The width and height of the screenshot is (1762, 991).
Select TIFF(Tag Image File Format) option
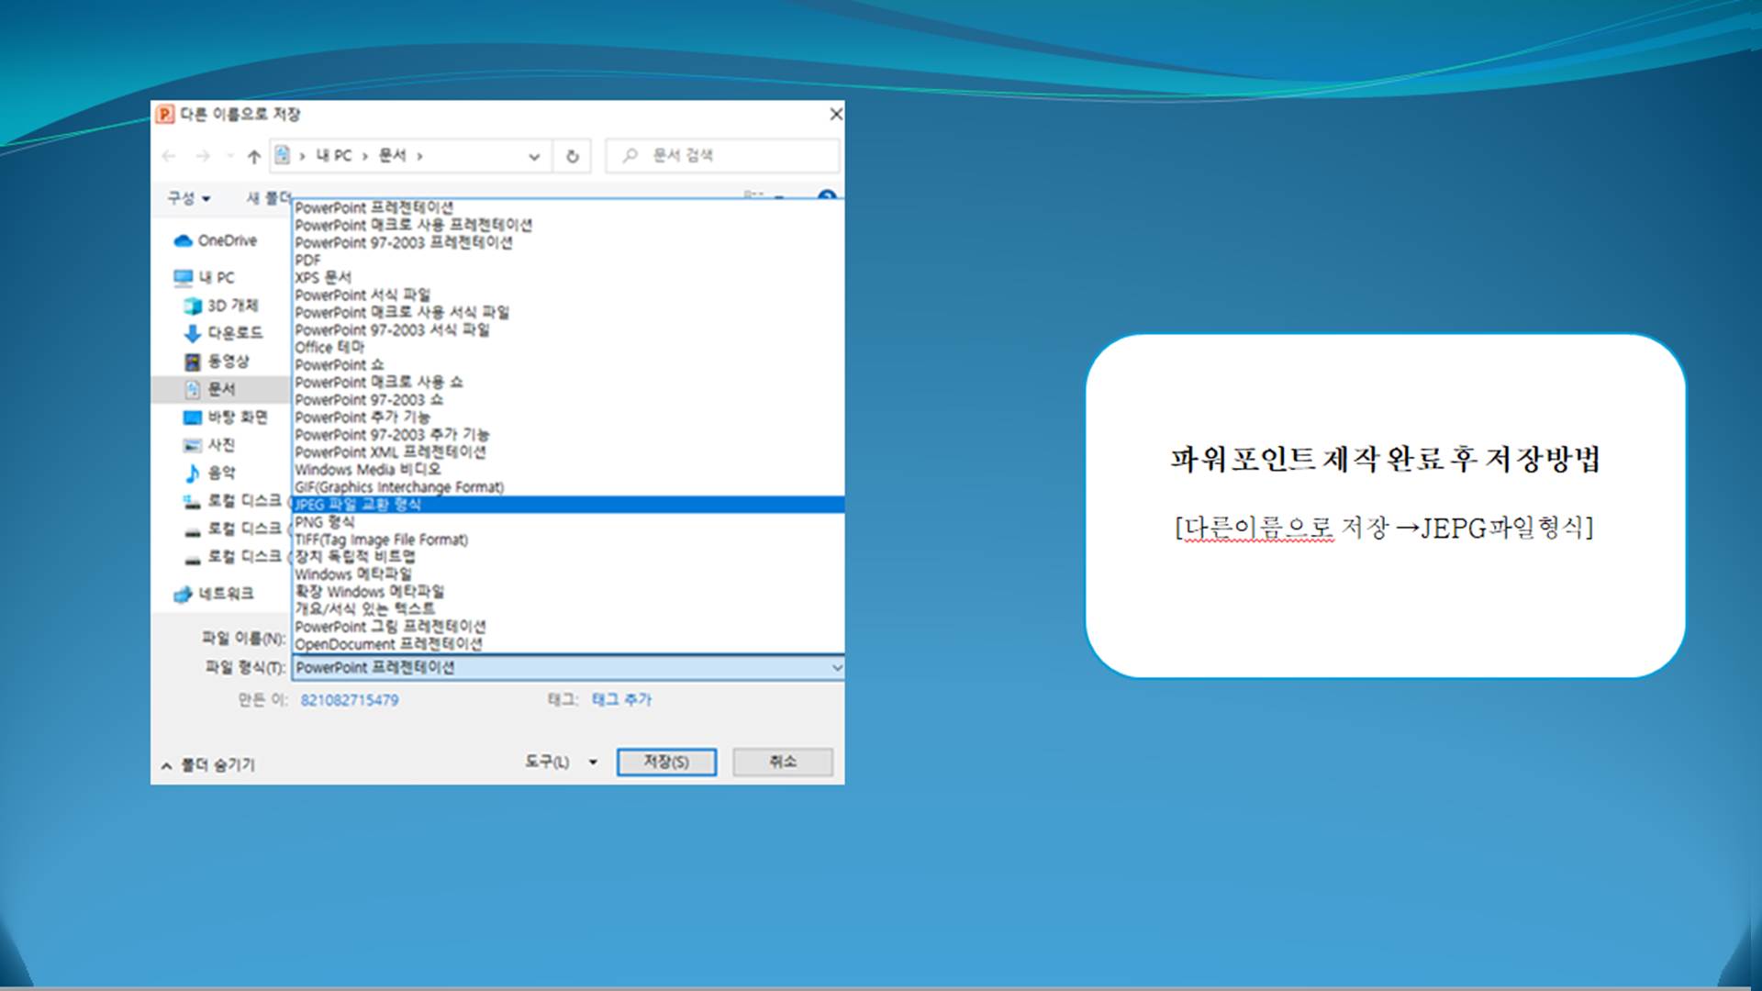pos(568,540)
